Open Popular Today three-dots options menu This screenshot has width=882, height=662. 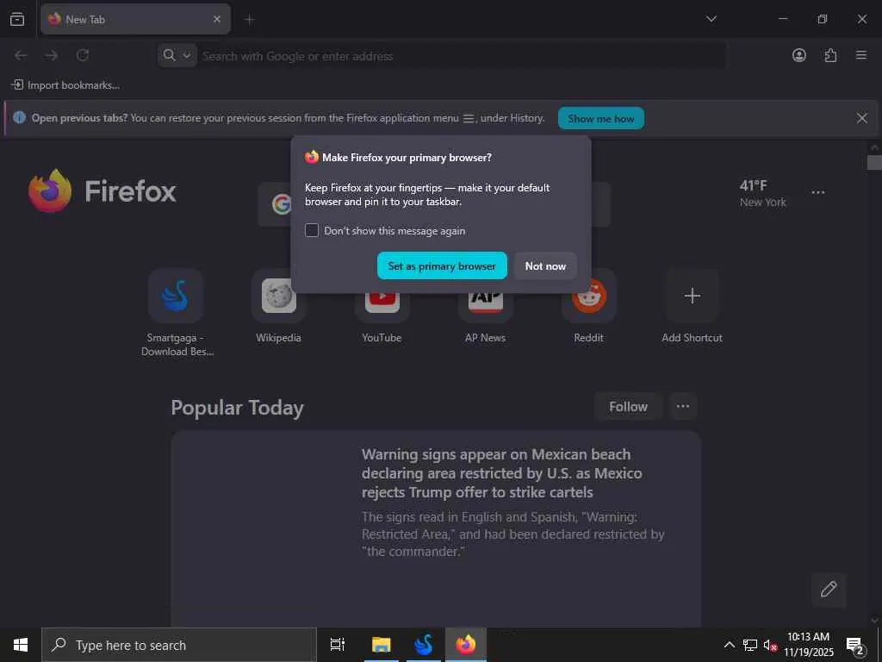coord(683,407)
